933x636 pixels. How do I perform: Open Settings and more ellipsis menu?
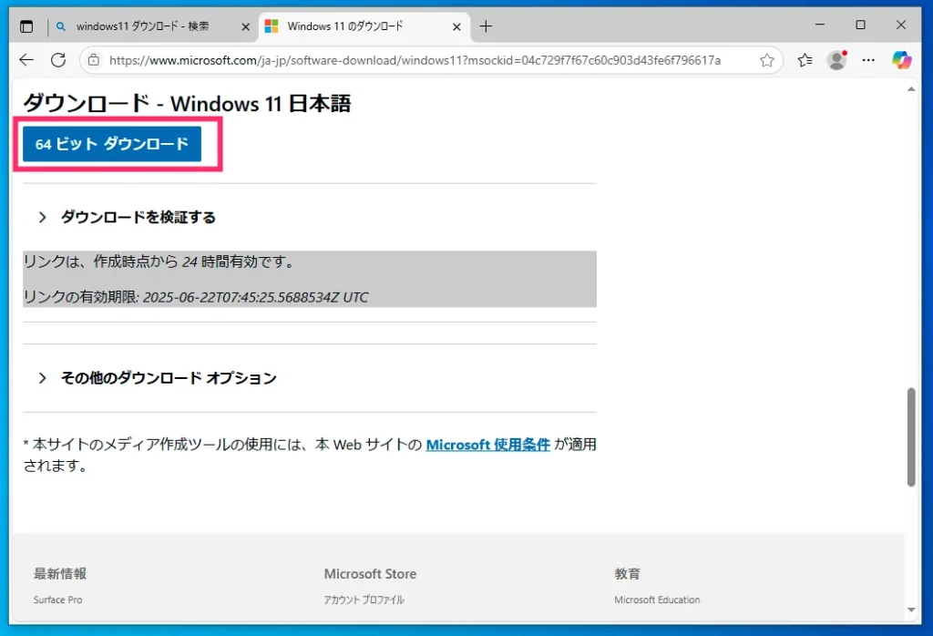(x=868, y=60)
